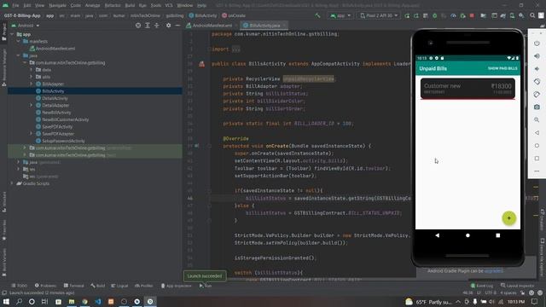The image size is (546, 307).
Task: Open the Help menu
Action: coord(201,5)
